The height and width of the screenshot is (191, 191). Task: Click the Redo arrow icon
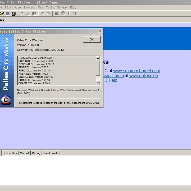(x=48, y=13)
